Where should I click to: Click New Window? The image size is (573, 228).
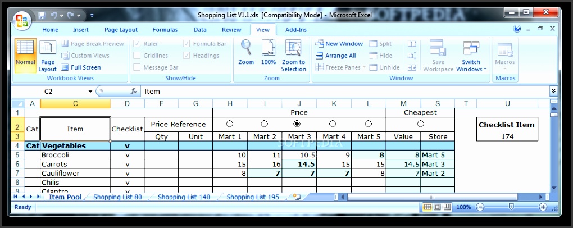(x=339, y=44)
